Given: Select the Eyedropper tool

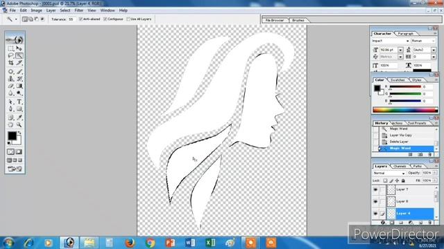Looking at the screenshot, I should point(19,118).
